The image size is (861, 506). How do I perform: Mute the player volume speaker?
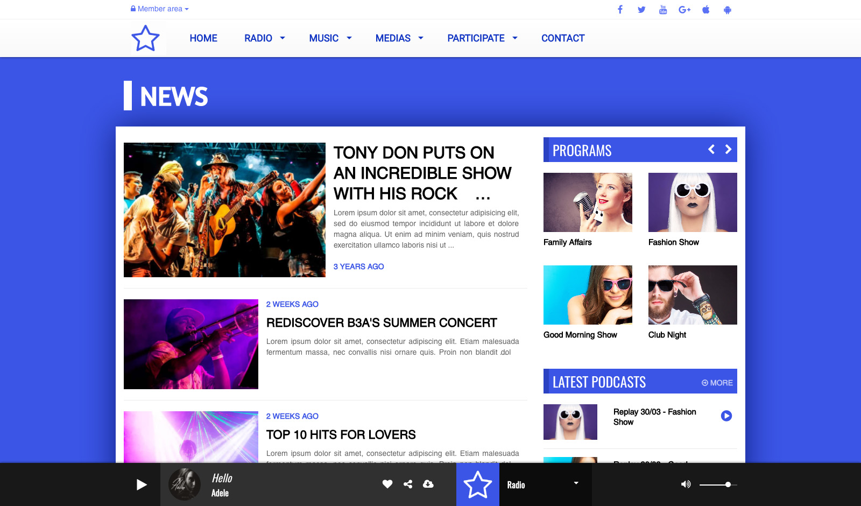click(x=686, y=484)
